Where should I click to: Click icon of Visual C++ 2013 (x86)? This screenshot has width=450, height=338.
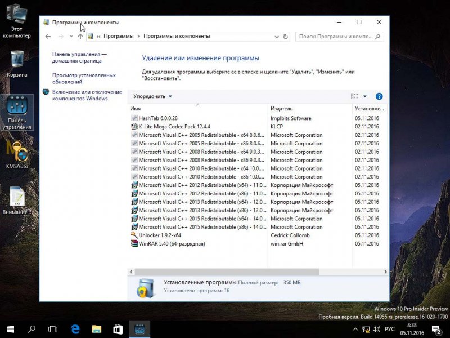(x=134, y=210)
